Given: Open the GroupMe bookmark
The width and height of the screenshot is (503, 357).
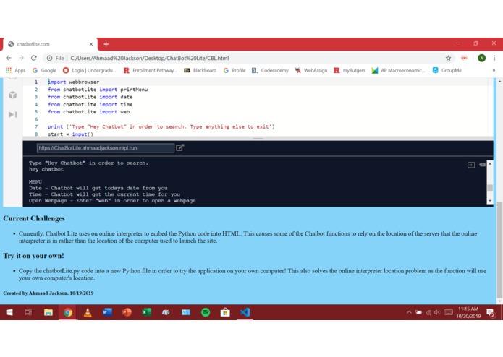Looking at the screenshot, I should coord(447,70).
